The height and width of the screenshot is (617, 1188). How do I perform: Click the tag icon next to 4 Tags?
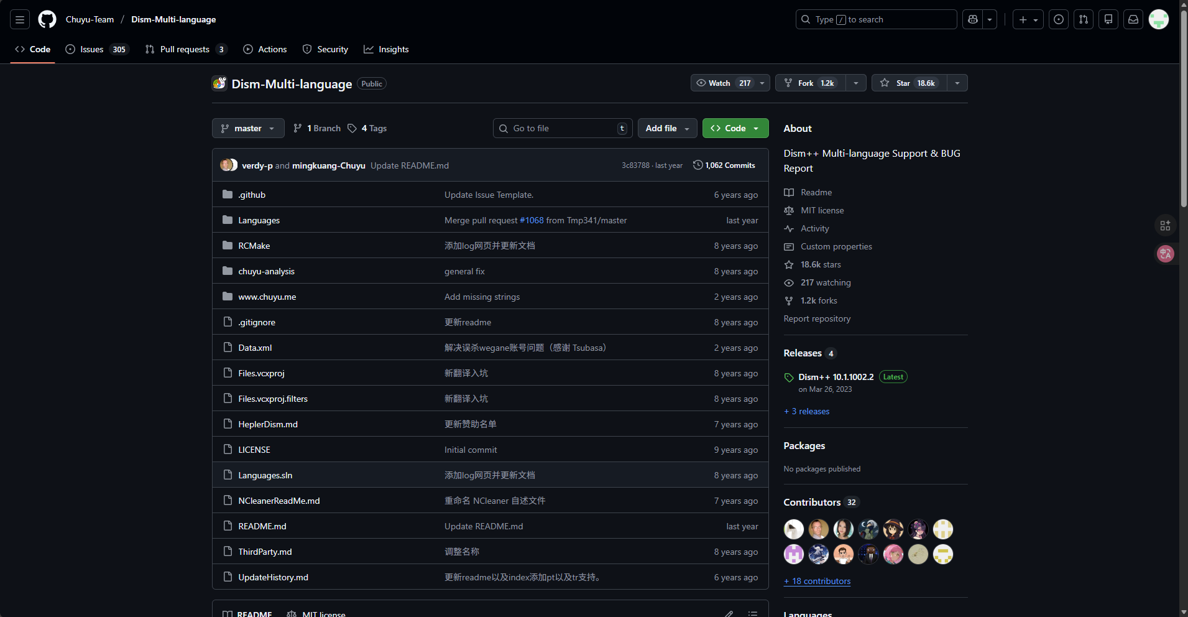(352, 128)
